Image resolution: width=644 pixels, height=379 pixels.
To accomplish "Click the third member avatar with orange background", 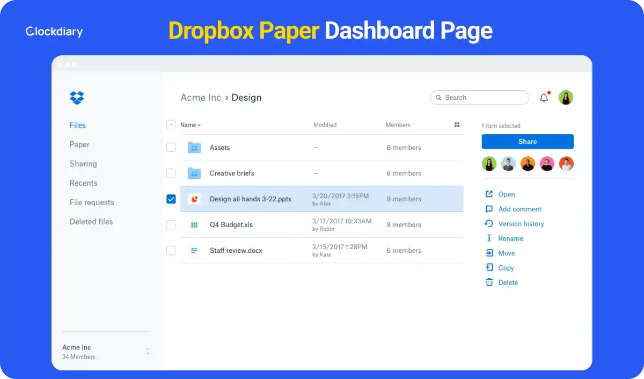I will point(528,164).
